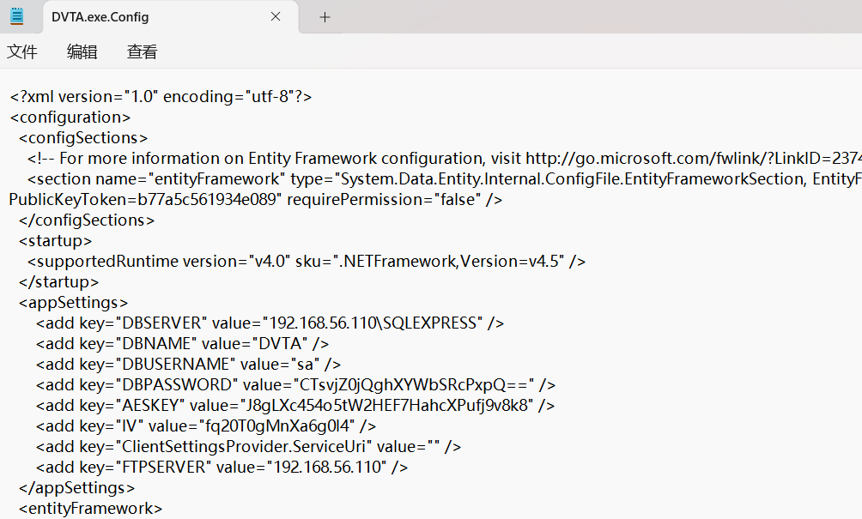Click the ClientSettingsProvider.ServiceUri key text
Viewport: 862px width, 519px height.
(x=243, y=447)
